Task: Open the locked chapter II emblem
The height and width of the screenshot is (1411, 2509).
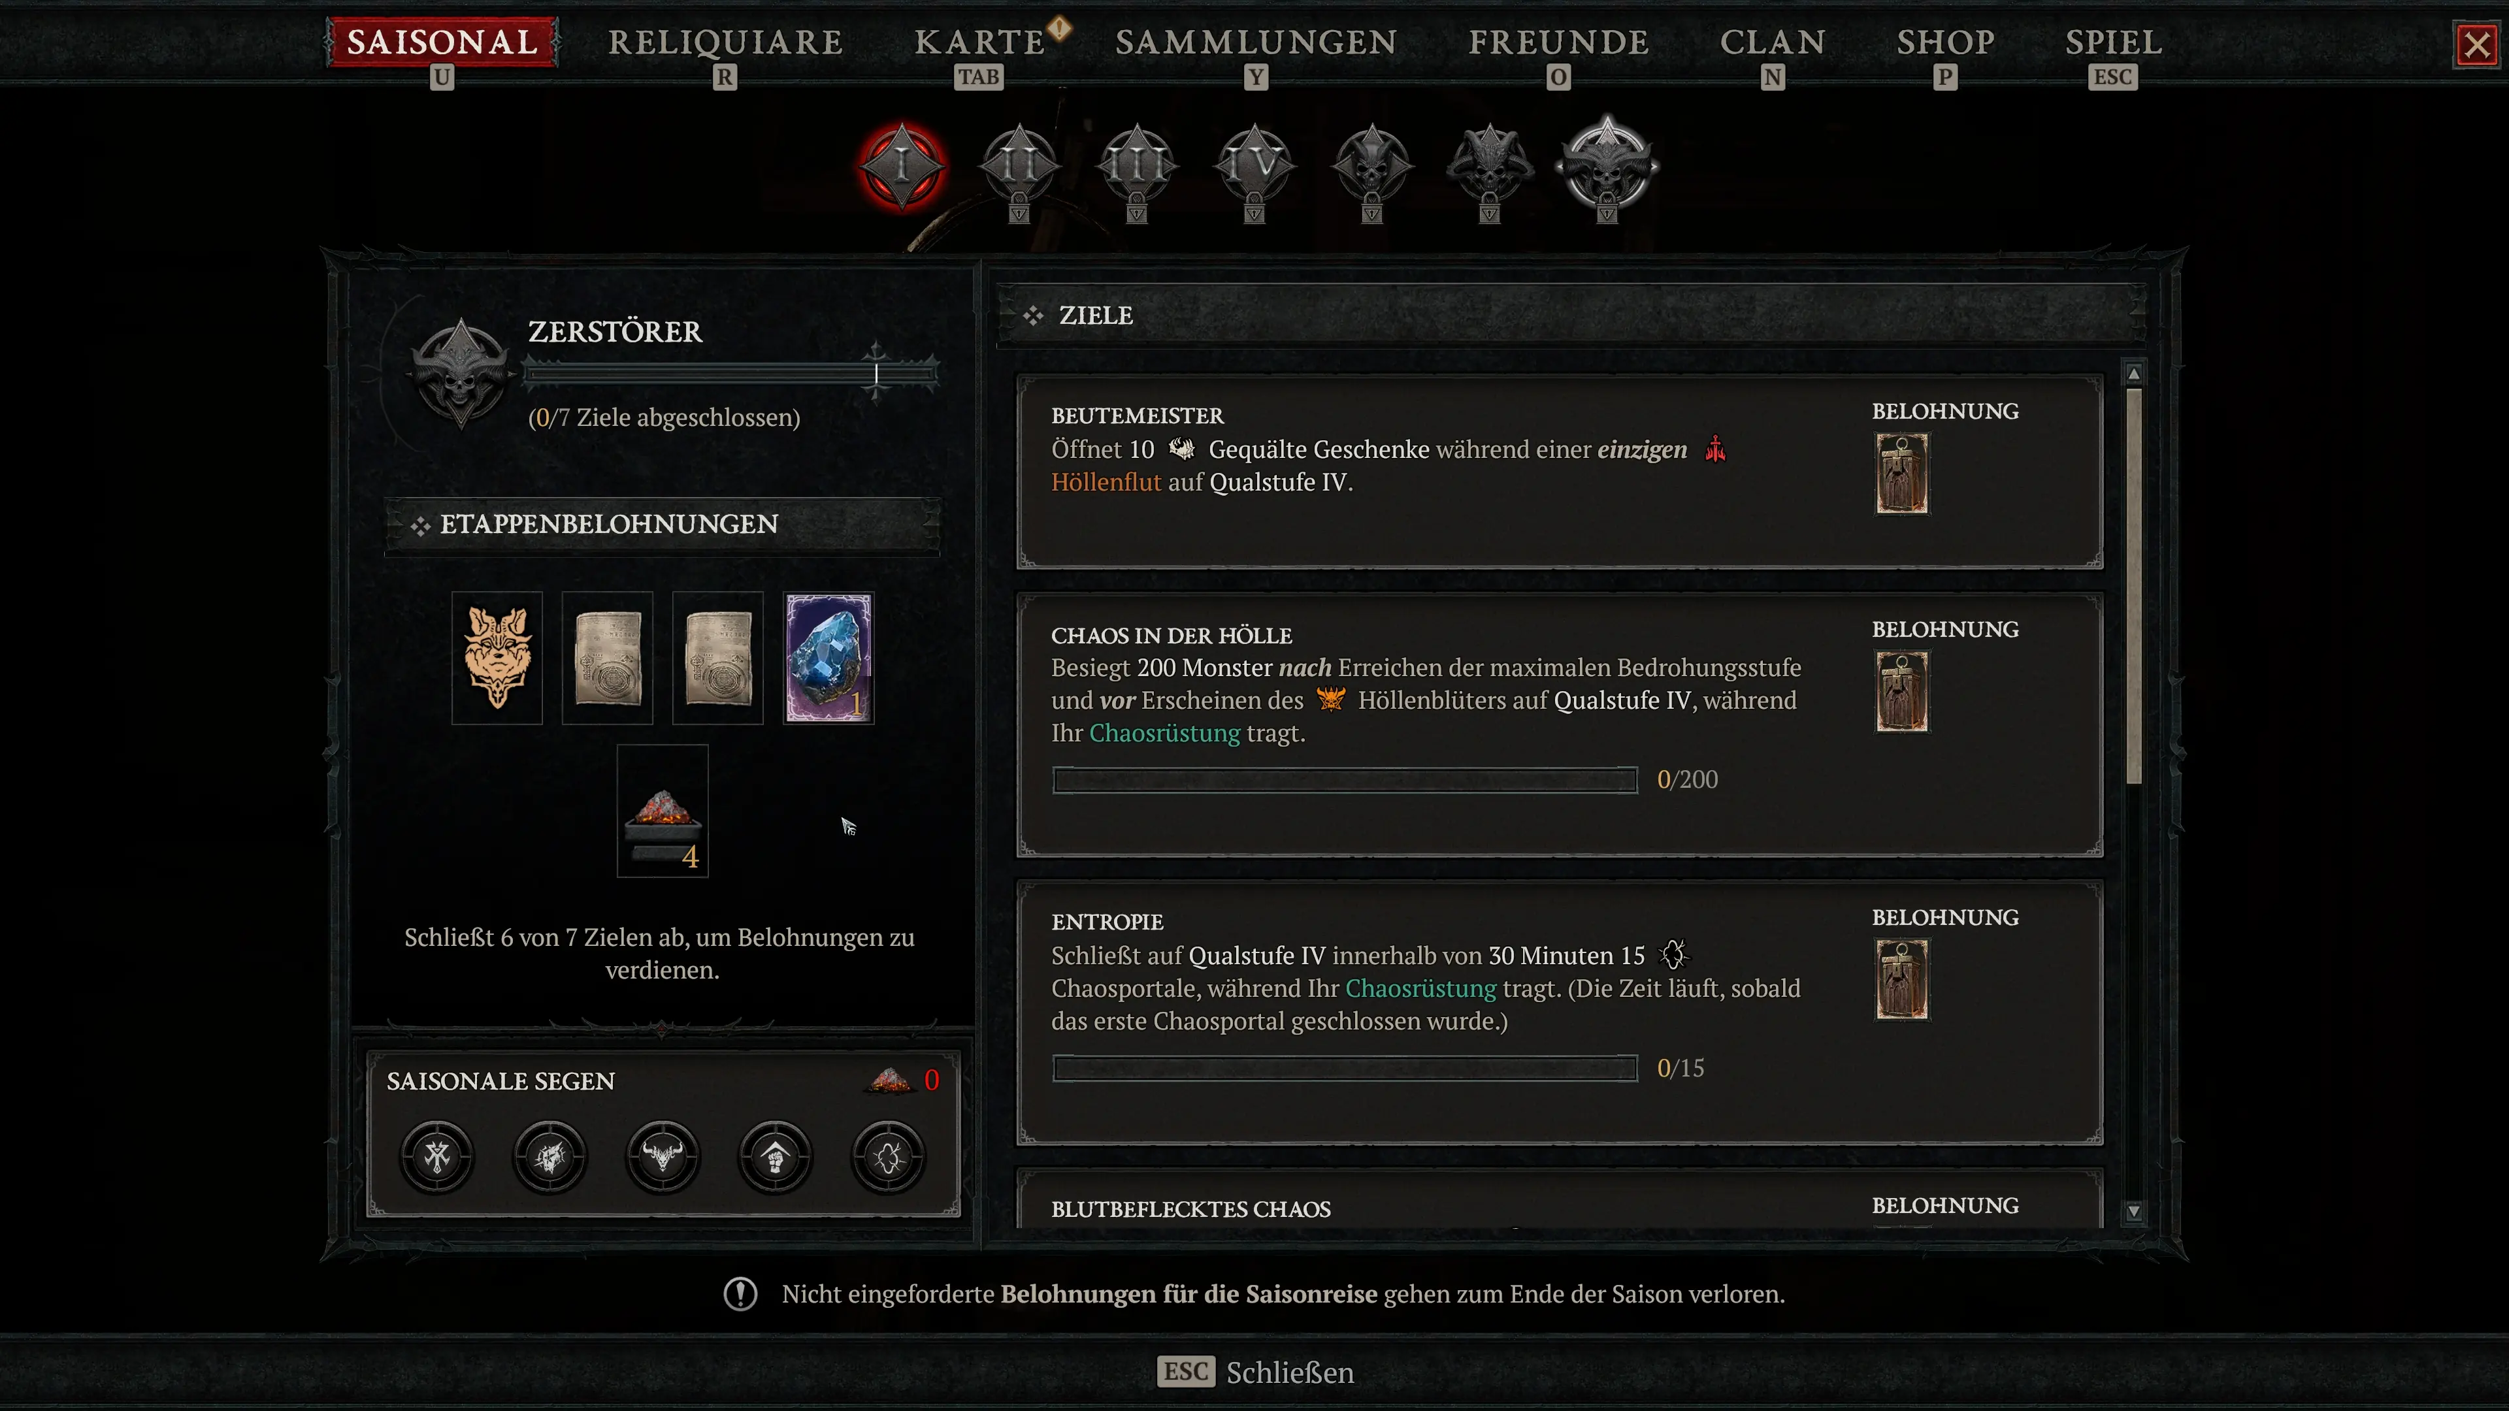Action: 1019,167
